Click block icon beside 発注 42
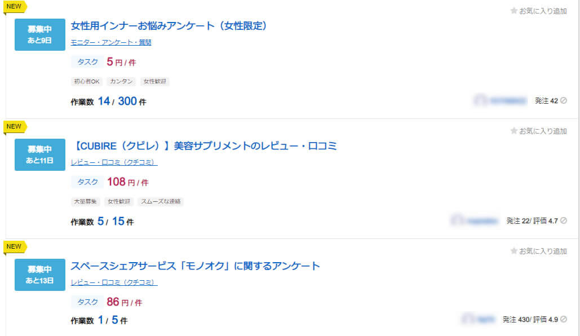Image resolution: width=580 pixels, height=336 pixels. tap(564, 101)
